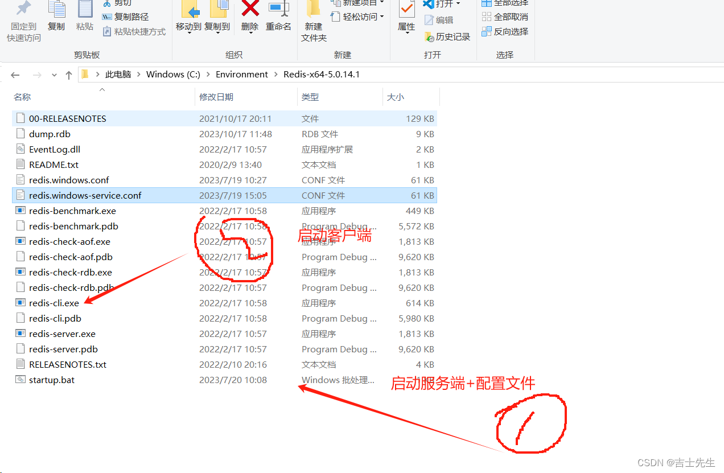Screen dimensions: 724x473
Task: Open the 属性 dropdown arrow below Properties
Action: (406, 33)
